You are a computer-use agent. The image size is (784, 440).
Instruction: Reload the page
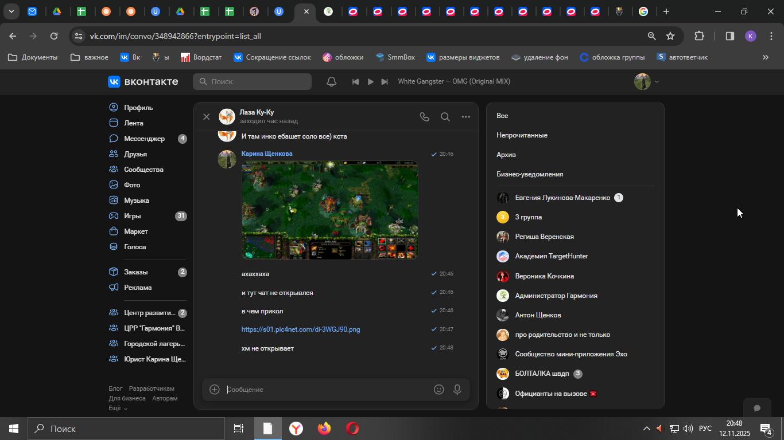pos(54,36)
